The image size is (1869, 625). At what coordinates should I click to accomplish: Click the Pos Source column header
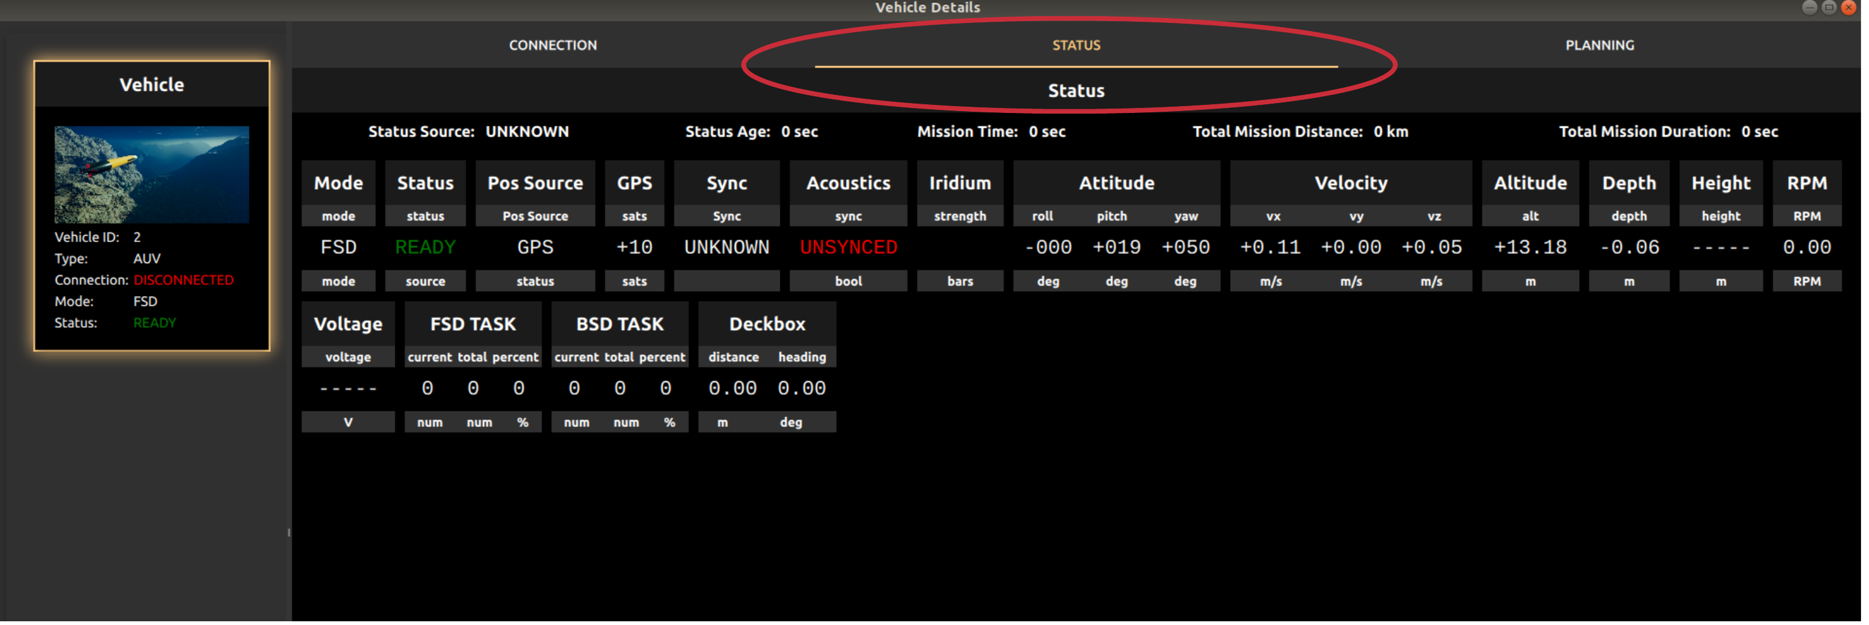point(536,184)
